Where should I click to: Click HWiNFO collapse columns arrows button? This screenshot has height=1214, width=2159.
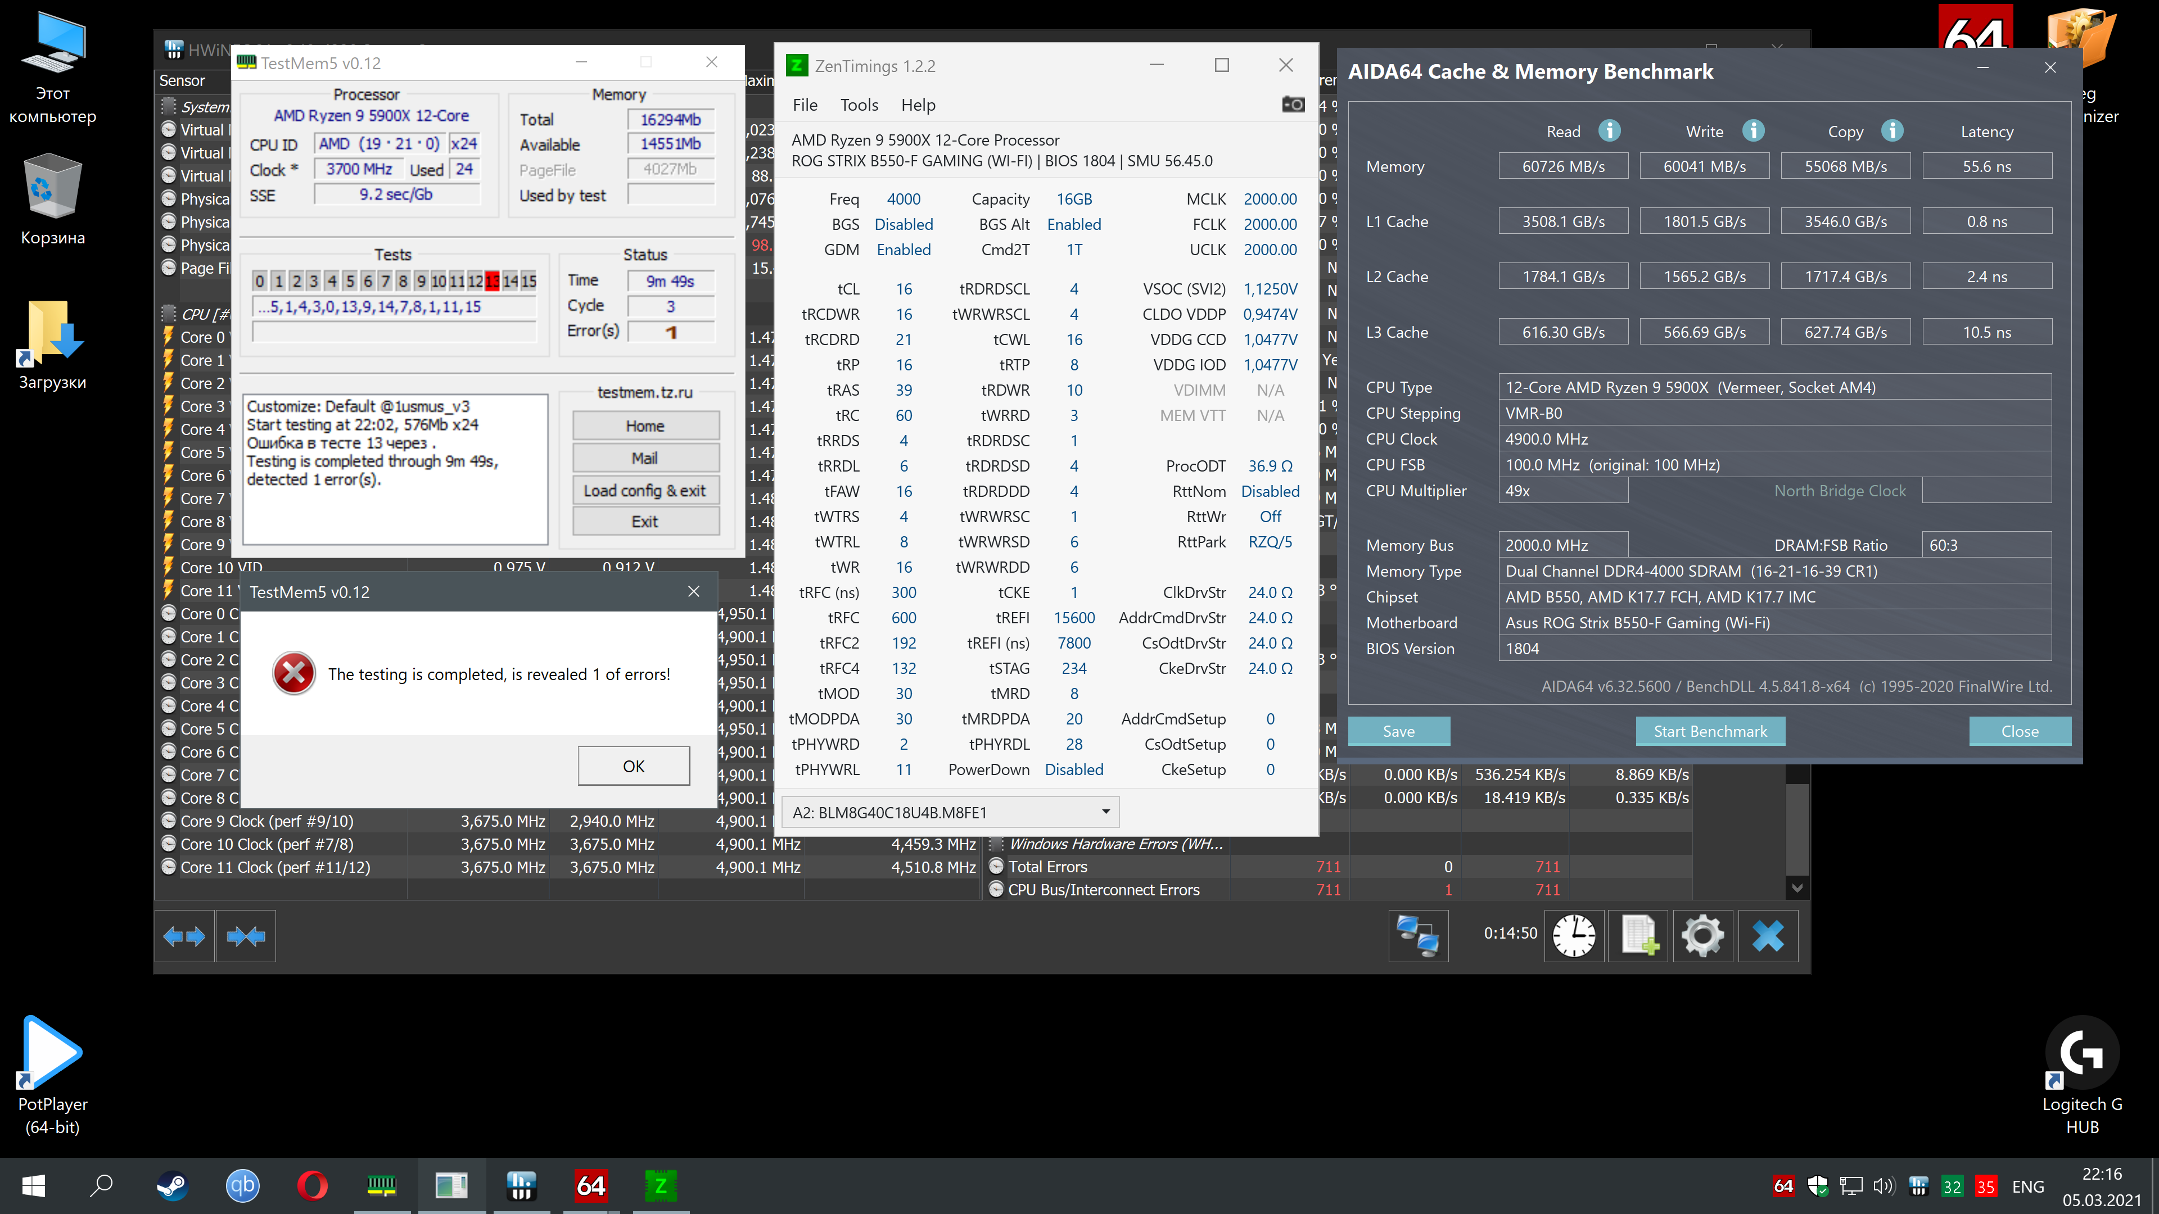pyautogui.click(x=246, y=936)
